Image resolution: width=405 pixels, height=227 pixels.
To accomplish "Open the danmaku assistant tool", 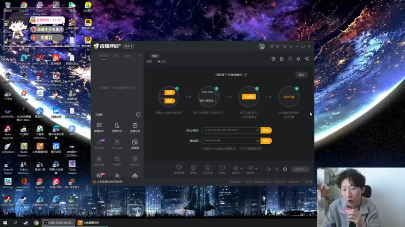I will 99,128.
